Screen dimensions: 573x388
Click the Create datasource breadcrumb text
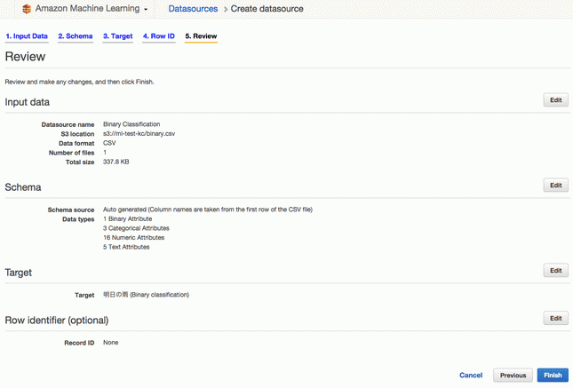click(267, 9)
